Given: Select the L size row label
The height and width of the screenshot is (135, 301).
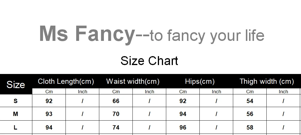Looking at the screenshot, I should 16,128.
